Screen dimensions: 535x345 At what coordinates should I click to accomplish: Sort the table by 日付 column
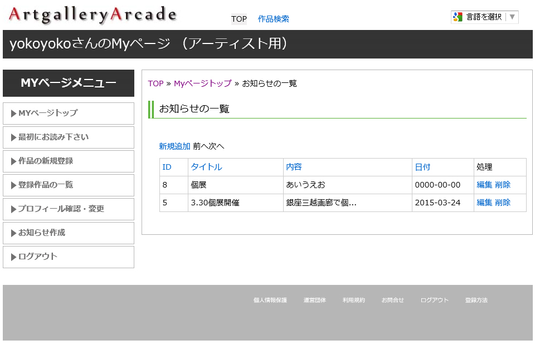pyautogui.click(x=422, y=167)
